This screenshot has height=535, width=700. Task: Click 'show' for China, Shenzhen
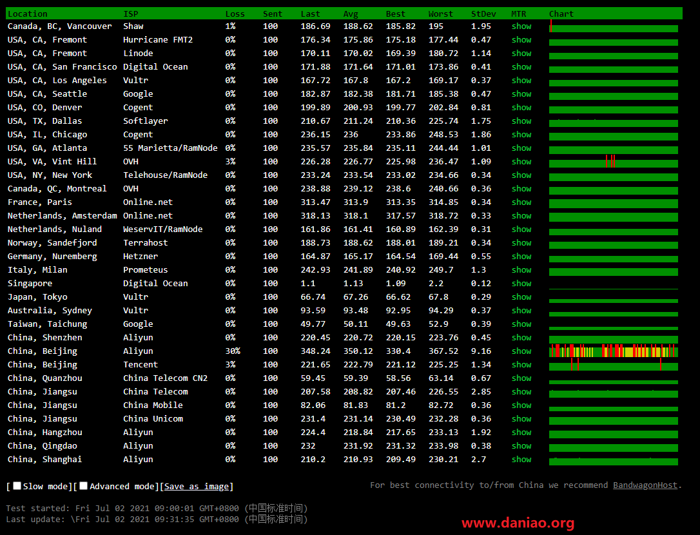point(521,338)
